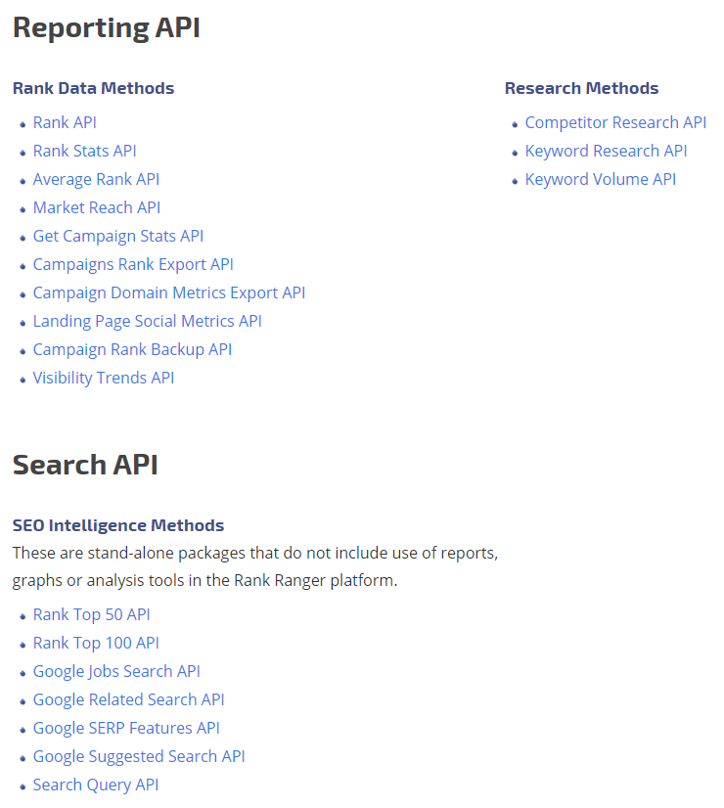Click the Rank Stats API link
This screenshot has height=808, width=724.
click(85, 151)
